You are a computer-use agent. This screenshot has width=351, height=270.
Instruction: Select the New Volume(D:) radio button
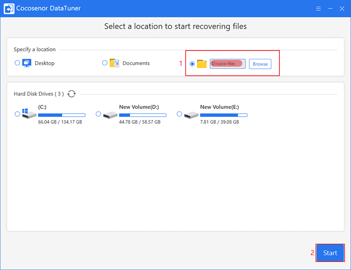coord(98,114)
